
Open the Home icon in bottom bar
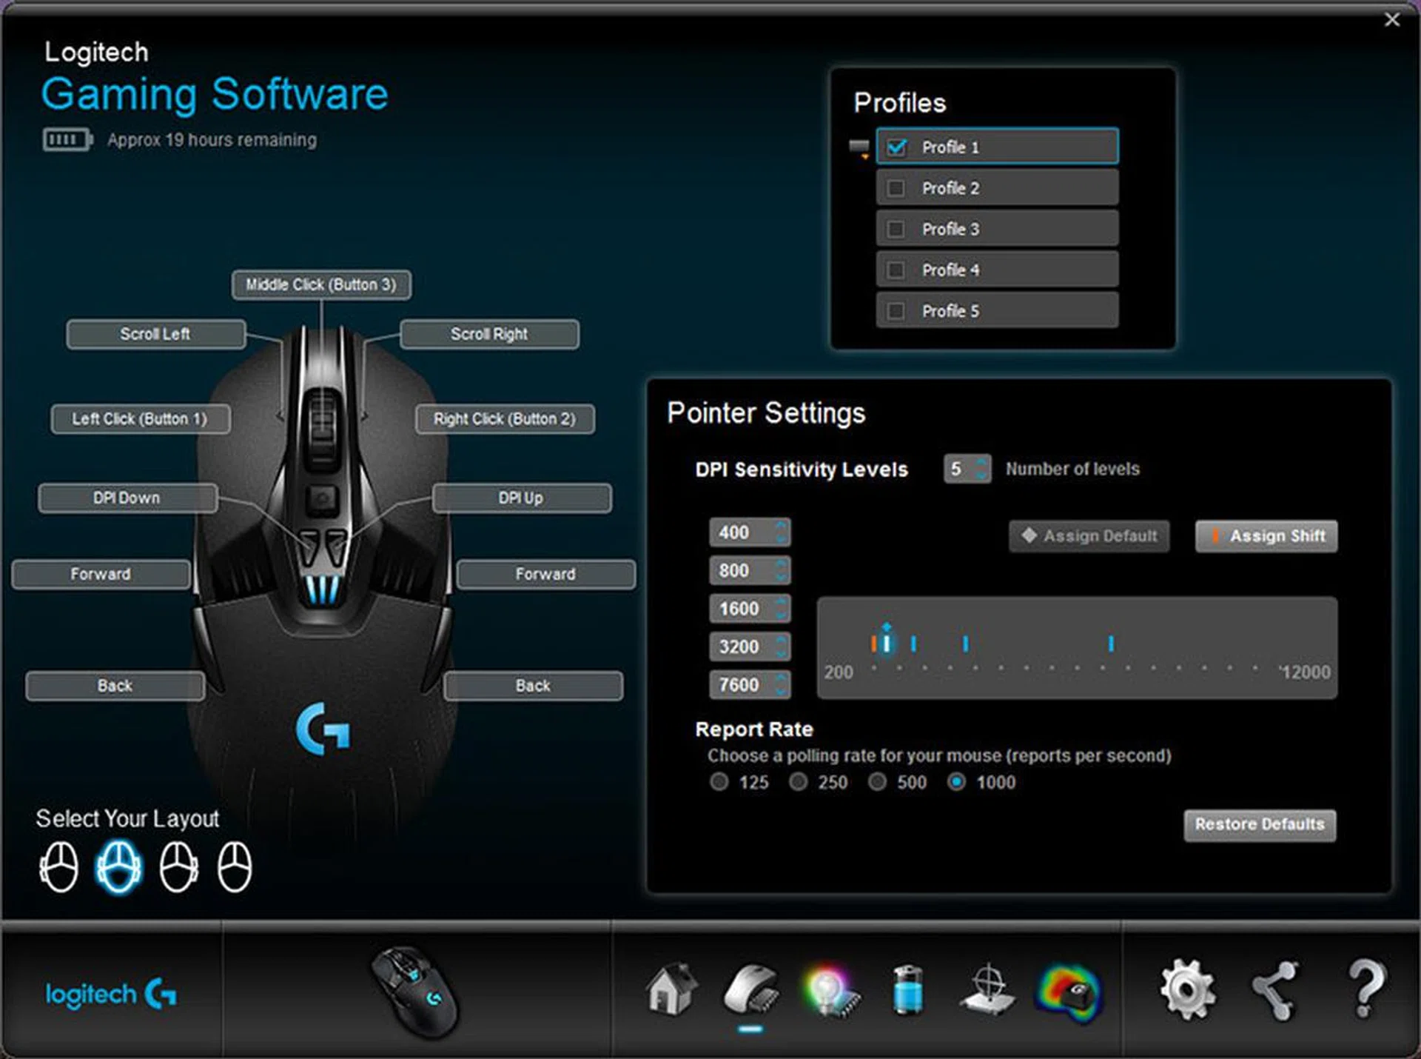pos(671,989)
